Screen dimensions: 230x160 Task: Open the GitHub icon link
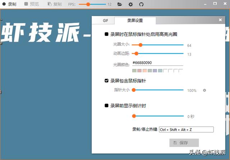click(x=141, y=4)
